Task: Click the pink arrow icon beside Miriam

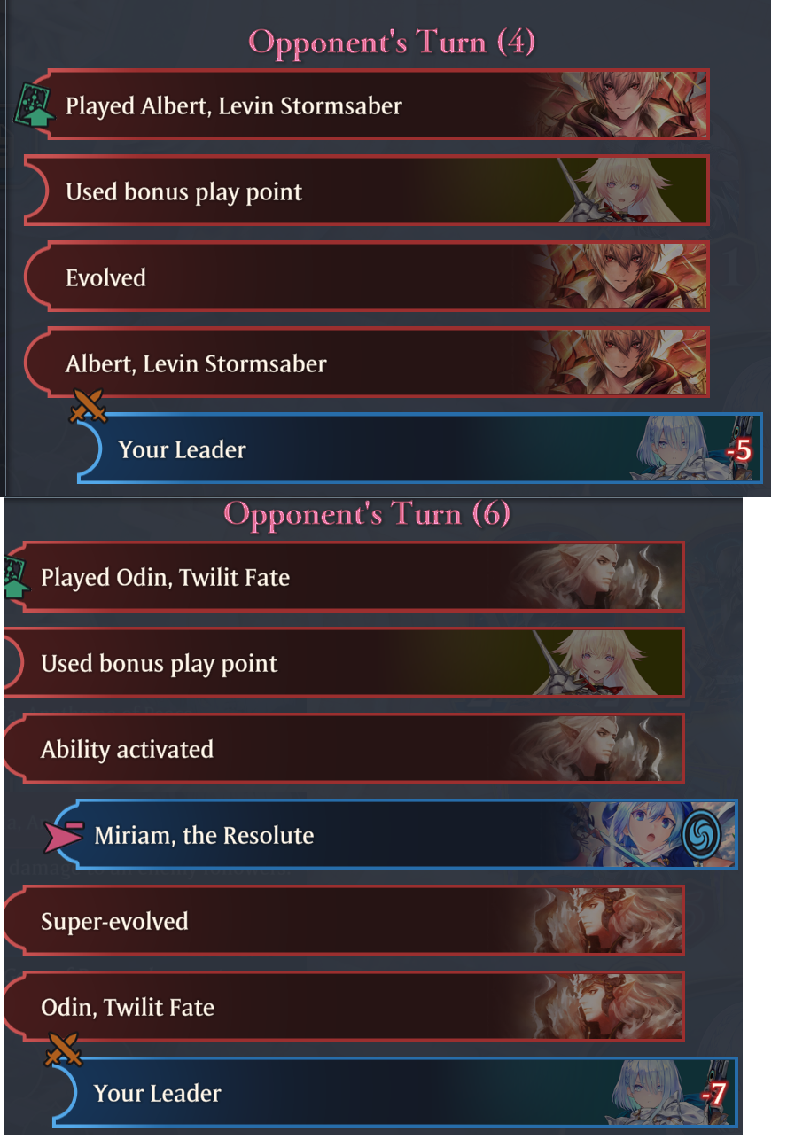Action: pos(63,836)
